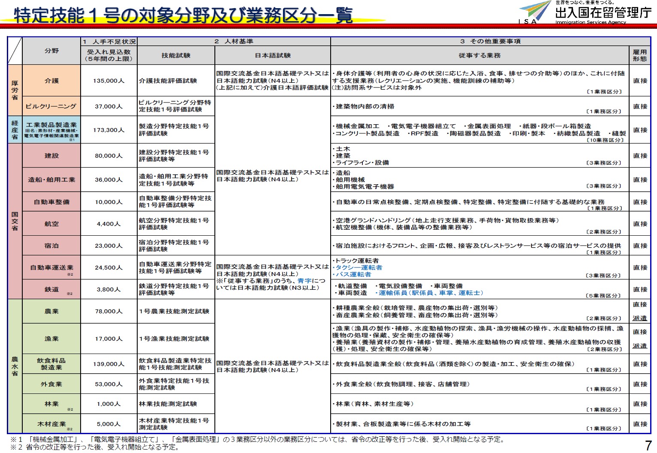This screenshot has height=453, width=657.
Task: Click the ［5業務区分］ label
Action: point(604,296)
